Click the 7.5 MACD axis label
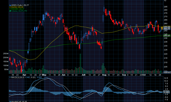Viewport: 171px width, 102px height. coord(166,84)
